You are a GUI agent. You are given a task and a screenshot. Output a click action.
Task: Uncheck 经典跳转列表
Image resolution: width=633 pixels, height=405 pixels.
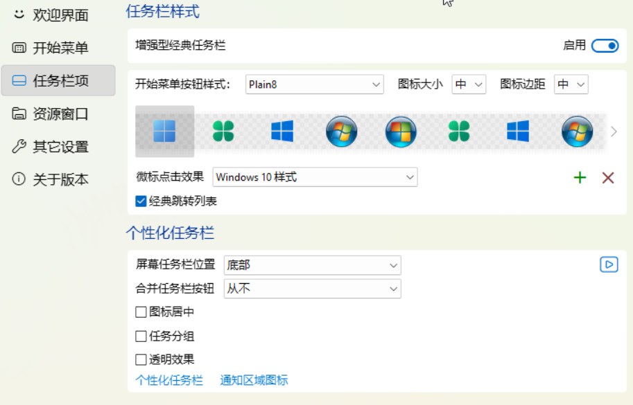click(138, 200)
